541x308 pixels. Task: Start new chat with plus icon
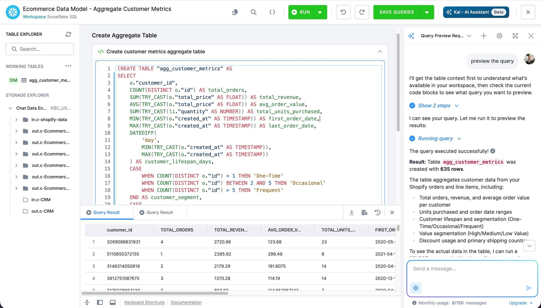click(x=484, y=36)
